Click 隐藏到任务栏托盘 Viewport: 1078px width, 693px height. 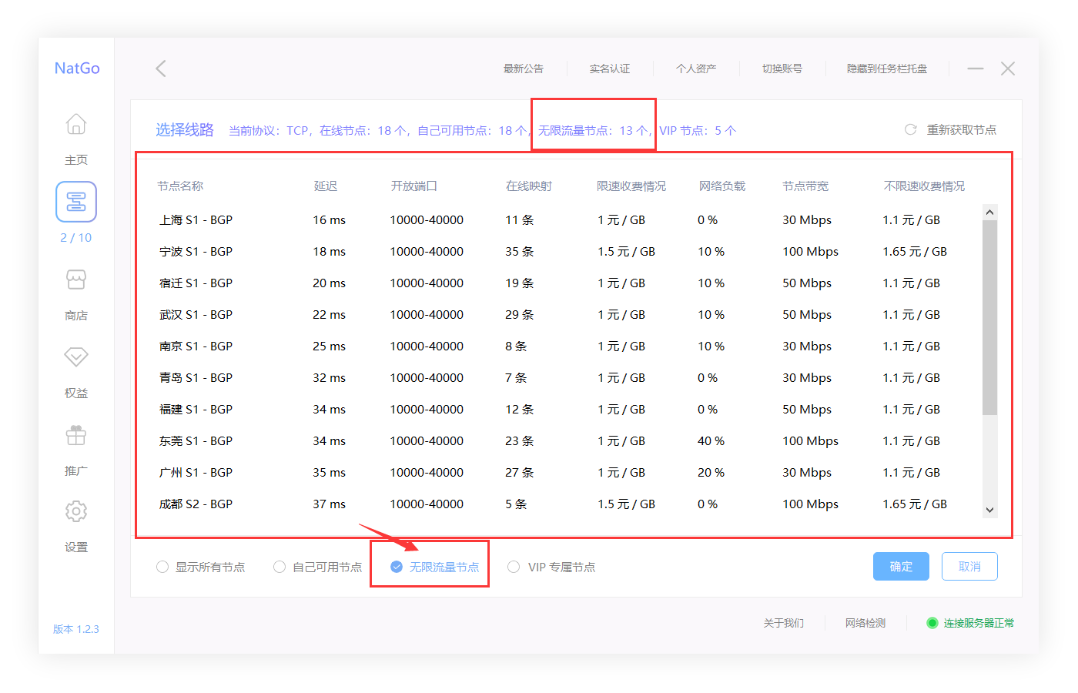[x=887, y=69]
